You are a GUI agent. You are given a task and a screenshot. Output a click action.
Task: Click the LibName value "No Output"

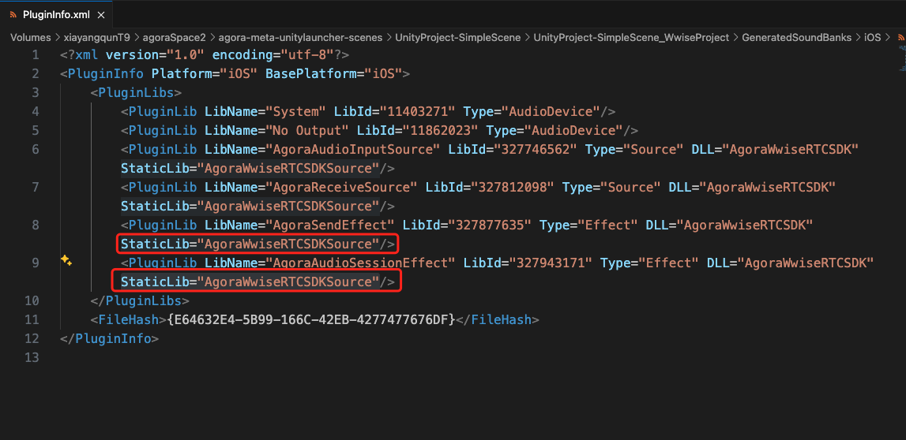308,130
